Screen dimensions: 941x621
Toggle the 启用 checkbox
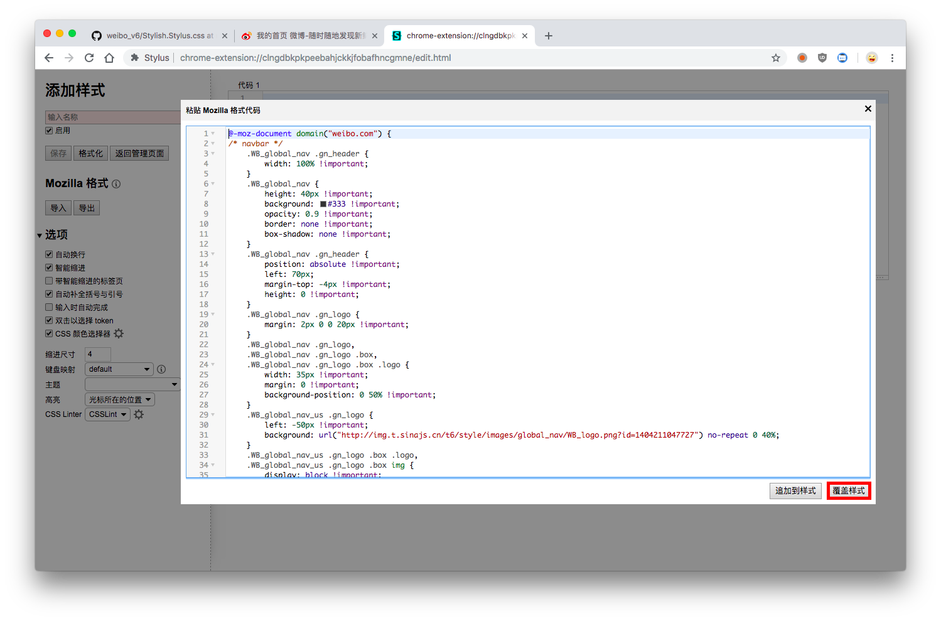click(49, 131)
